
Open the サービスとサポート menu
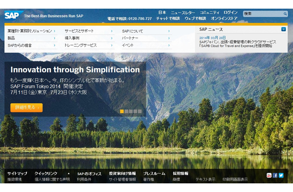[x=79, y=31]
